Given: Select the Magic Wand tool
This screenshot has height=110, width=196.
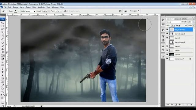Looking at the screenshot, I should 2,33.
